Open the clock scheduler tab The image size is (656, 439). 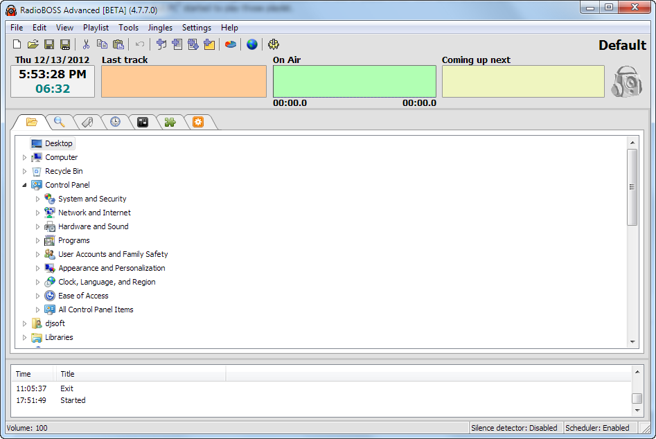pos(115,122)
